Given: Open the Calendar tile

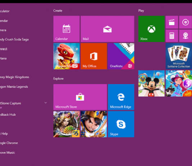Looking at the screenshot, I should pyautogui.click(x=67, y=29).
